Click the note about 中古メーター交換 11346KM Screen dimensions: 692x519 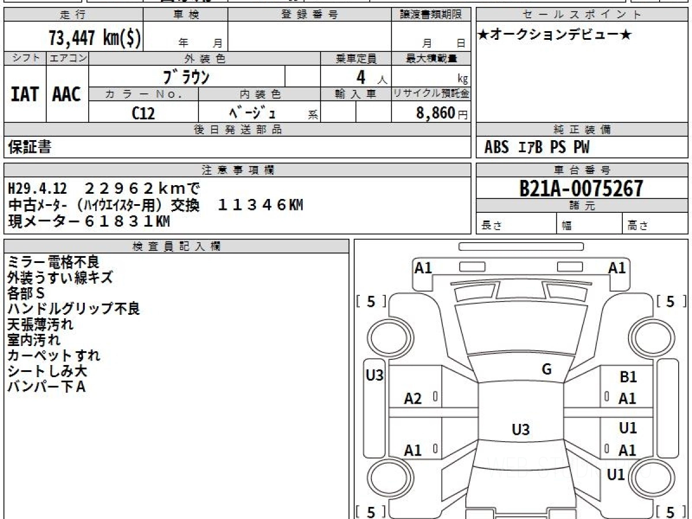click(x=156, y=205)
